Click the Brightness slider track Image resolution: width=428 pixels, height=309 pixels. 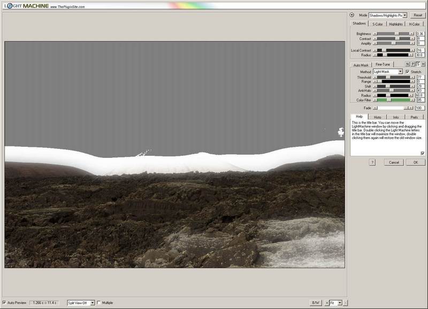pos(393,34)
